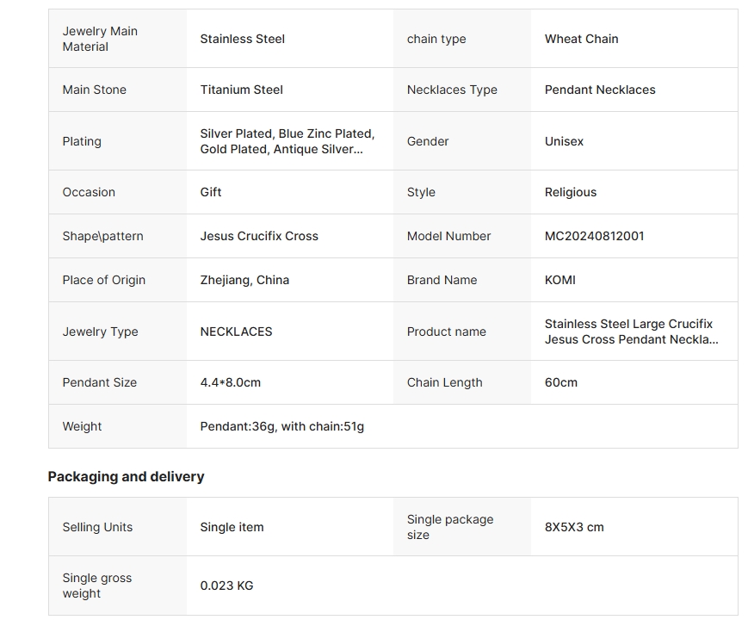Select the Model Number MC20240812001 text

pyautogui.click(x=594, y=236)
